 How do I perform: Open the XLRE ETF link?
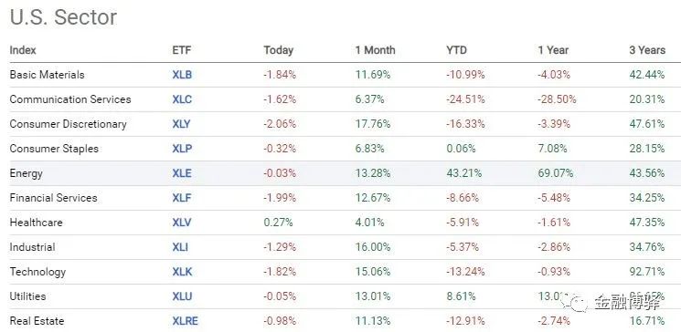(x=185, y=322)
